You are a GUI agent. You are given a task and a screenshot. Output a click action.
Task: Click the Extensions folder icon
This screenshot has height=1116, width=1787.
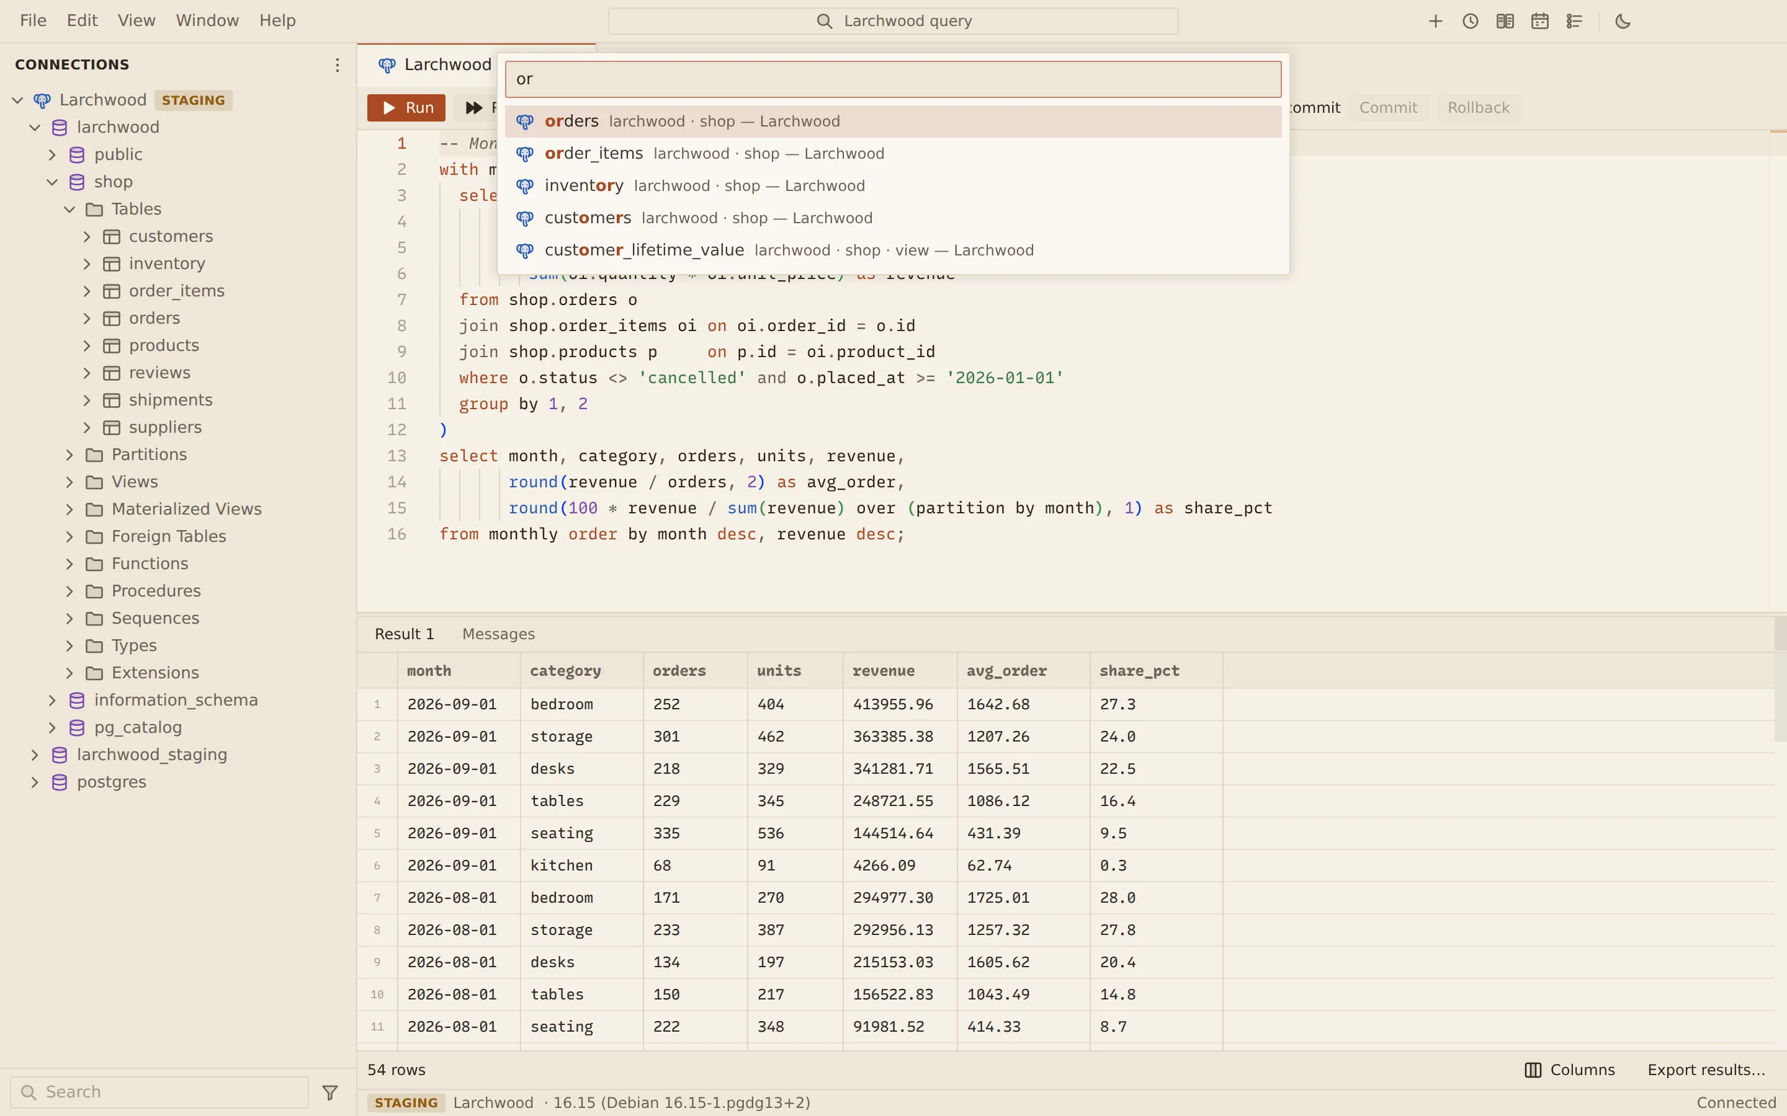[x=94, y=673]
